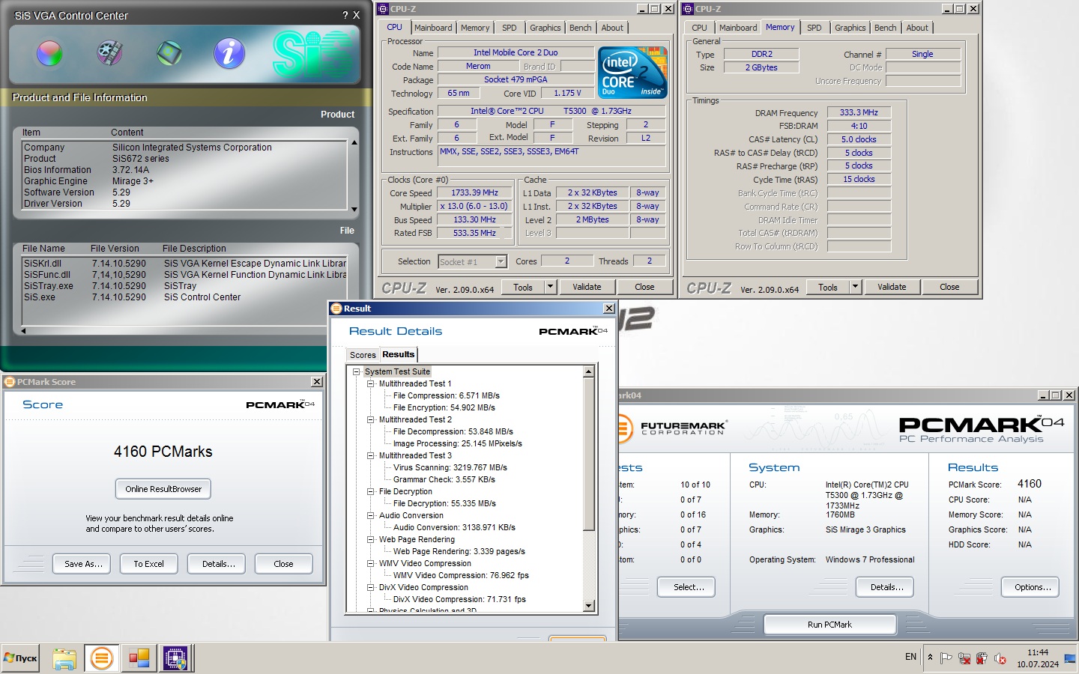Click the DRAM Frequency value 333.3 MHz
Image resolution: width=1079 pixels, height=674 pixels.
tap(859, 112)
